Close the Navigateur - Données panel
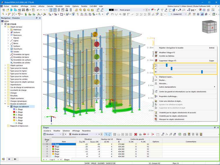The height and width of the screenshot is (165, 220). pos(40,18)
